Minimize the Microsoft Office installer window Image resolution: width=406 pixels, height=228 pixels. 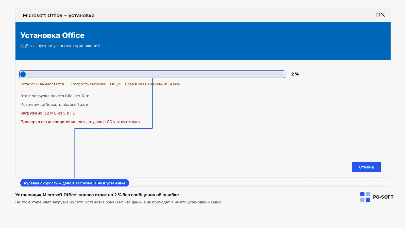point(373,15)
